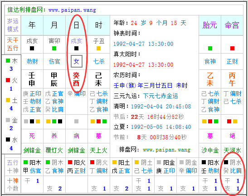Image resolution: width=248 pixels, height=196 pixels.
Task: Select the 月 pillar column header
Action: [x=54, y=25]
